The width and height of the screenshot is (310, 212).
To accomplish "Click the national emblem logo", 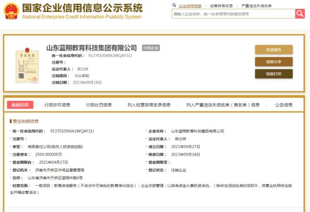I will [11, 11].
